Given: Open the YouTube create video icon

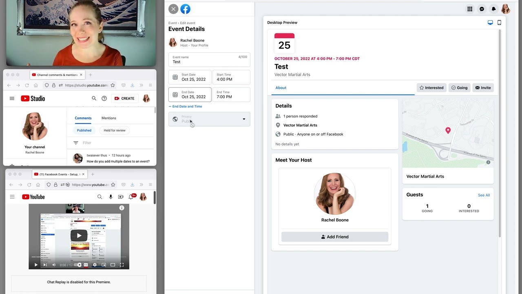Looking at the screenshot, I should 121,197.
